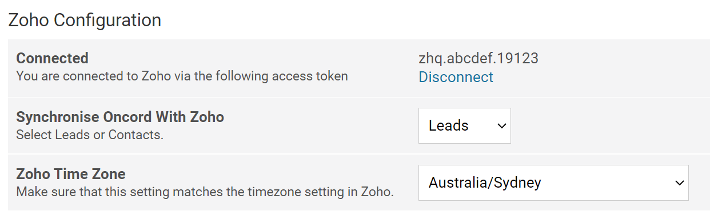Click the Zoho Time Zone label
Screen dimensions: 710x219
71,173
